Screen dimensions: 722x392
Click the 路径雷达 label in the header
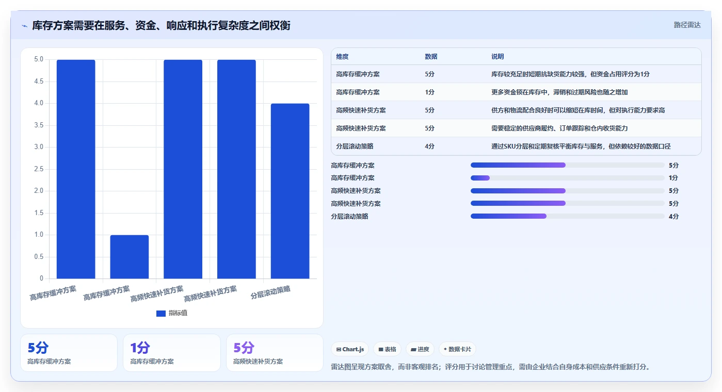click(687, 25)
